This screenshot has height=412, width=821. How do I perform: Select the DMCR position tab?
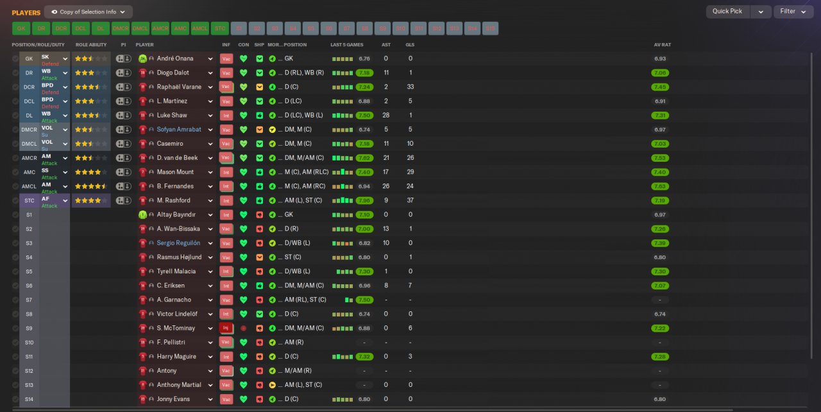[x=121, y=28]
